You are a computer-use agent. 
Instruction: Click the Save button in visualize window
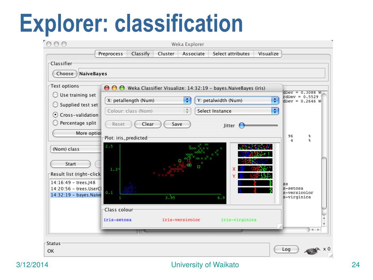[177, 124]
